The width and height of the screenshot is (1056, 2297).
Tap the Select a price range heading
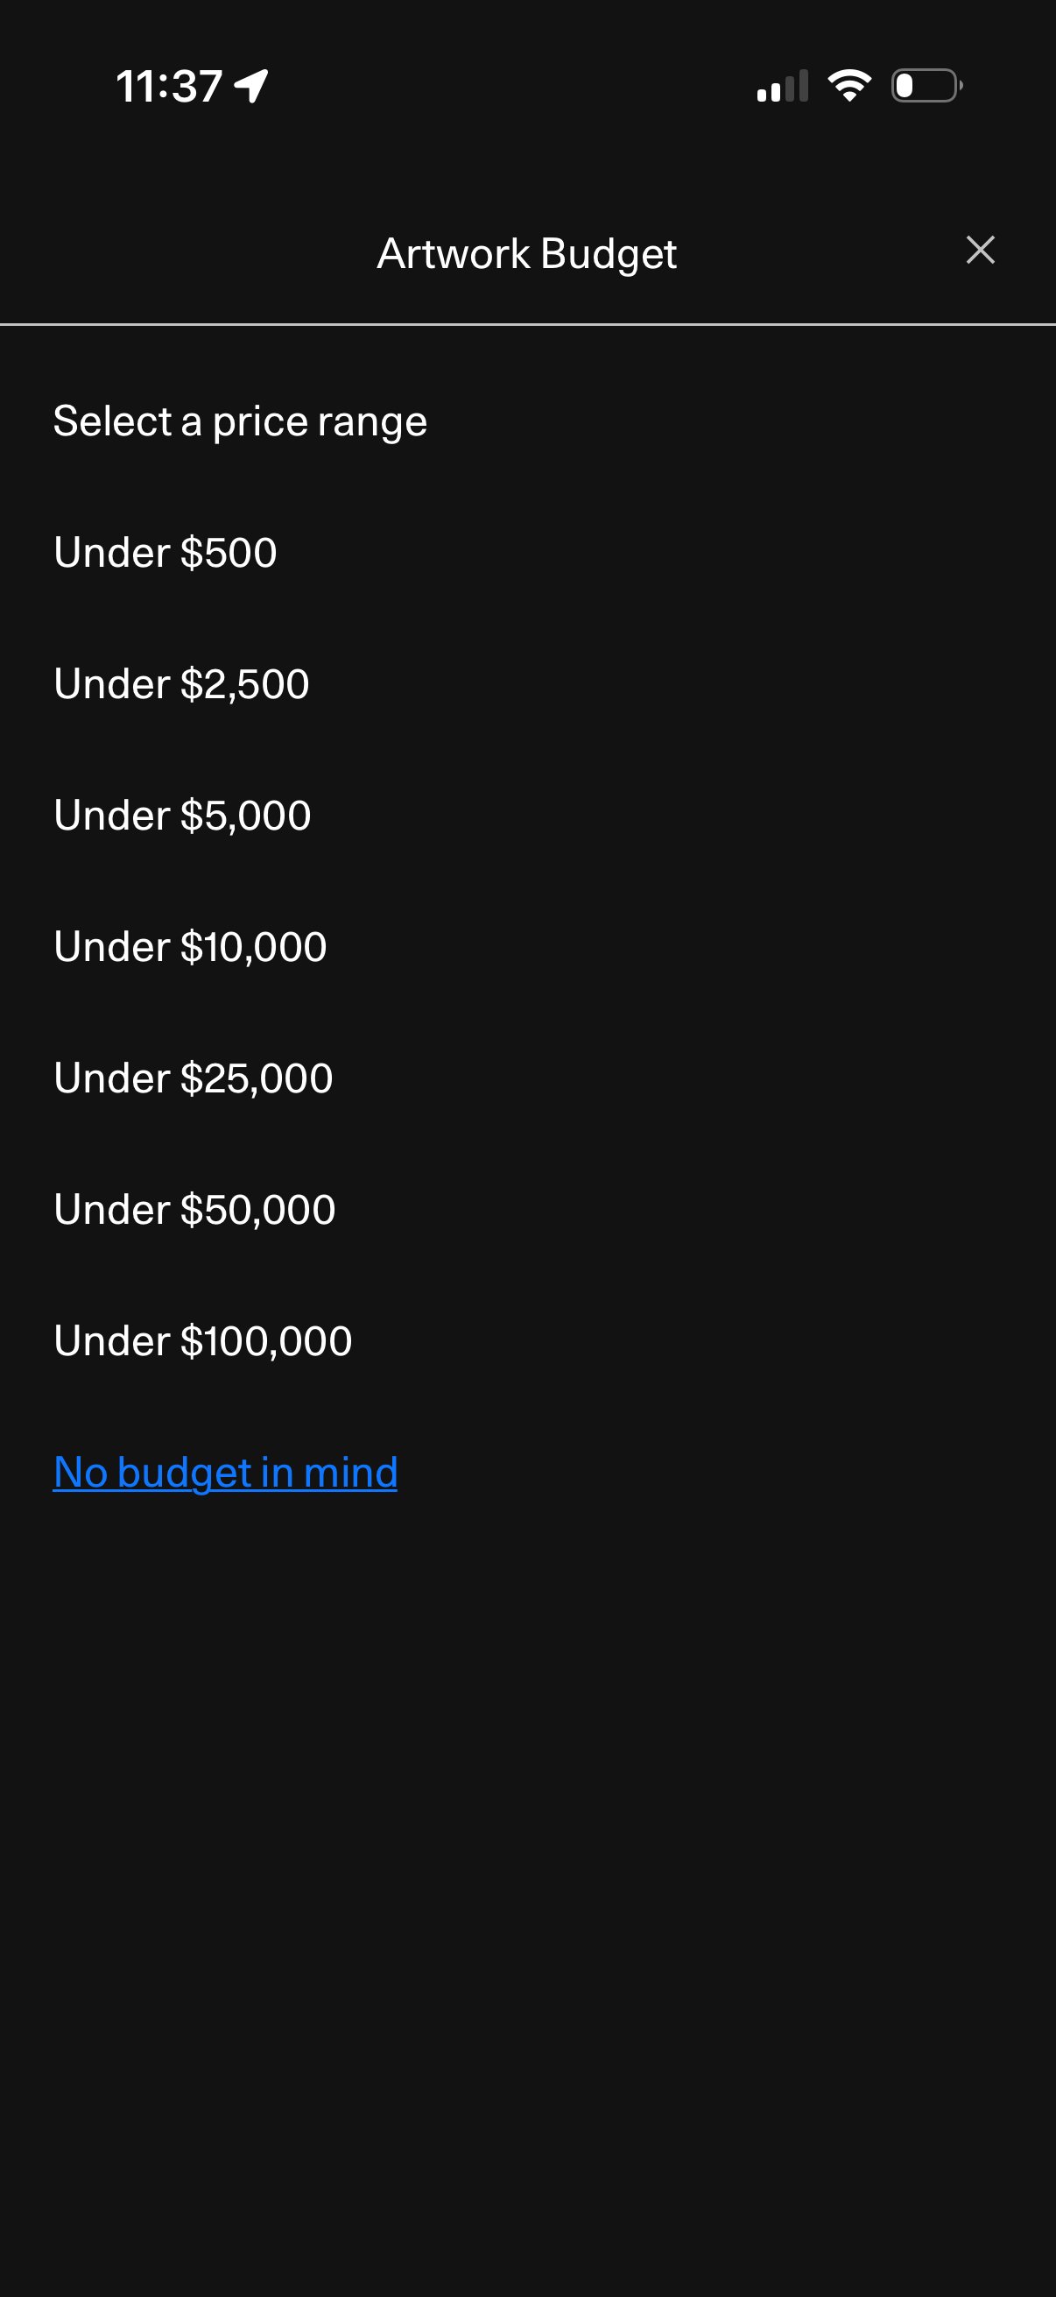(x=241, y=421)
